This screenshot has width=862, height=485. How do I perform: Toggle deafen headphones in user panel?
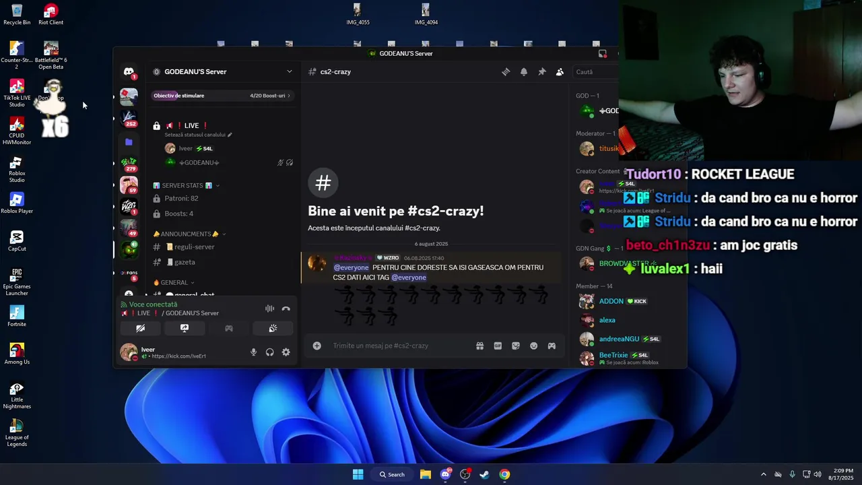click(x=269, y=352)
